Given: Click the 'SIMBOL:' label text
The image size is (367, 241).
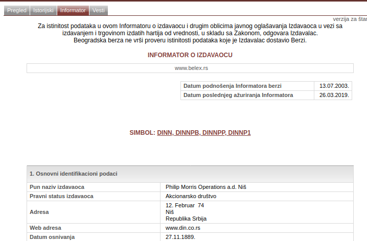Looking at the screenshot, I should click(142, 133).
